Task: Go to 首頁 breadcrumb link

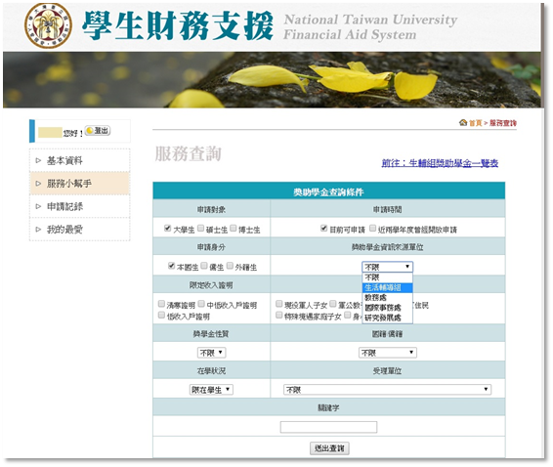Action: (x=476, y=123)
